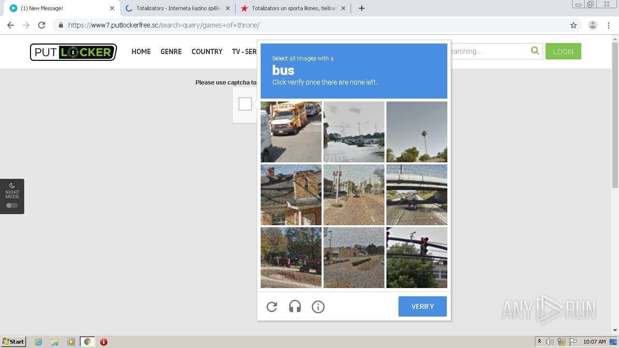Click the green search magnifier icon
Image resolution: width=619 pixels, height=348 pixels.
pyautogui.click(x=535, y=51)
